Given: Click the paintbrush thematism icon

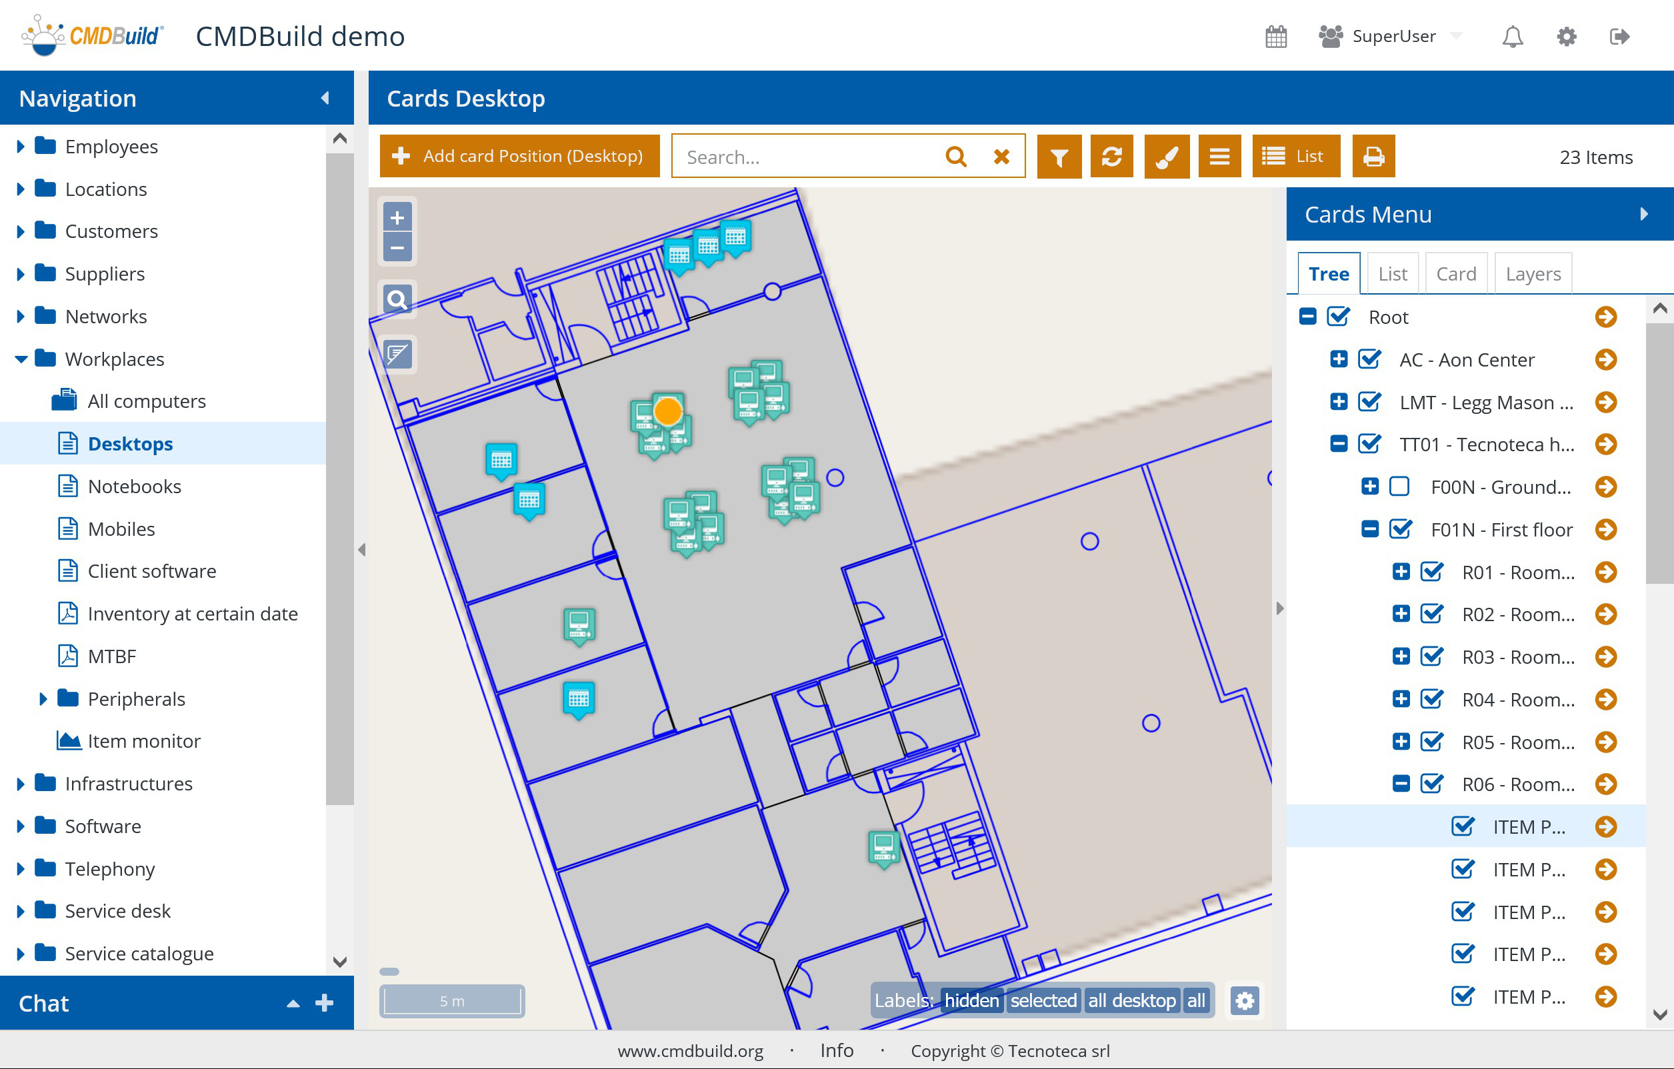Looking at the screenshot, I should [1166, 157].
